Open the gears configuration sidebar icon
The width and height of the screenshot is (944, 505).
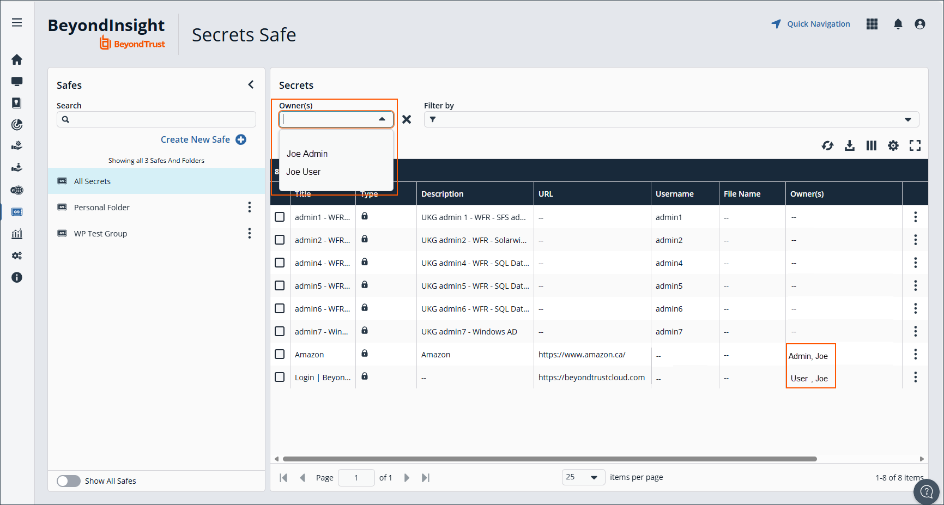point(17,255)
